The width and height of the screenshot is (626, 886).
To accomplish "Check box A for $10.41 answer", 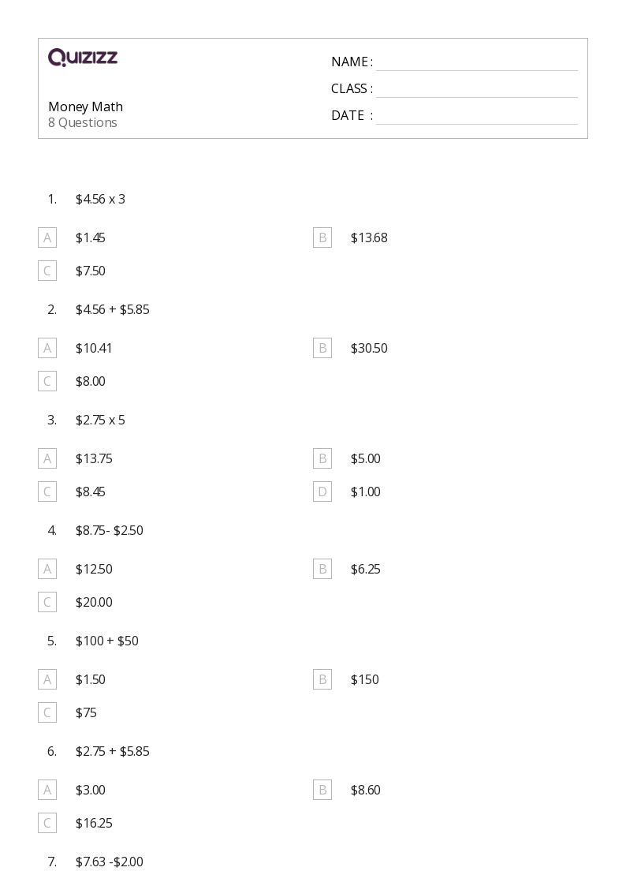I will (x=47, y=348).
